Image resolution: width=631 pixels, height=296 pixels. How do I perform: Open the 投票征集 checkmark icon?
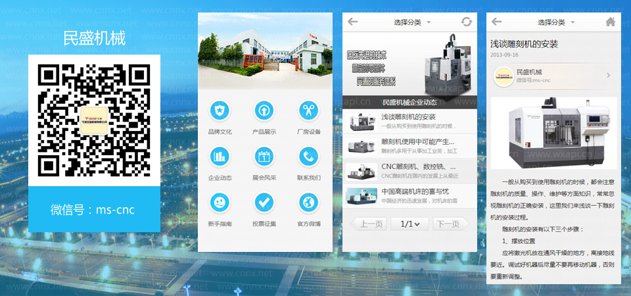tap(264, 202)
